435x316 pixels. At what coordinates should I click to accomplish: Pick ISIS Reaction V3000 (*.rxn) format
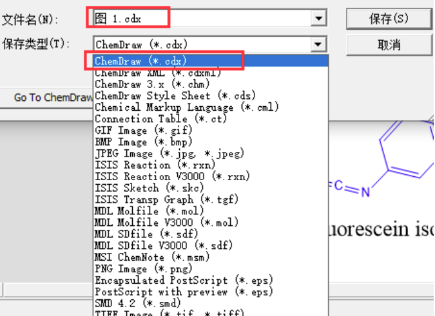[x=211, y=176]
